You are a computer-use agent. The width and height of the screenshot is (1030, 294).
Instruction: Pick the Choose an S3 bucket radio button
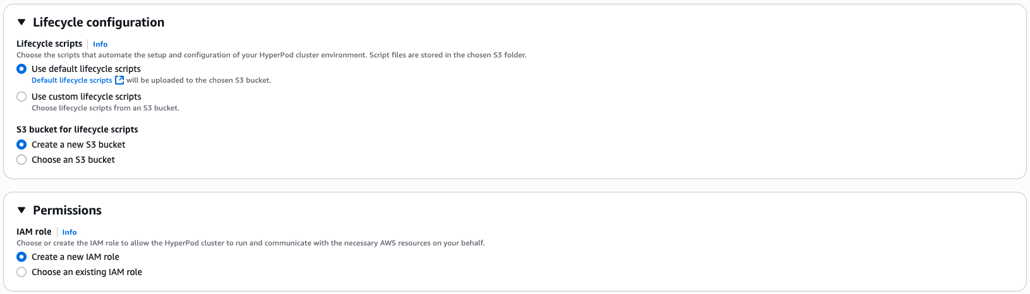(x=21, y=160)
